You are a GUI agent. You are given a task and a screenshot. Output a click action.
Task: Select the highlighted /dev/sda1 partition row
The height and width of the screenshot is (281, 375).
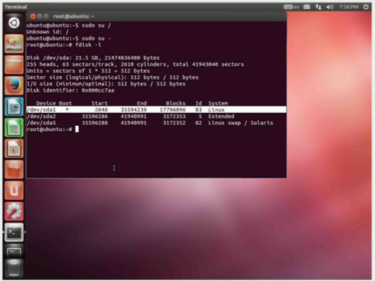(155, 110)
